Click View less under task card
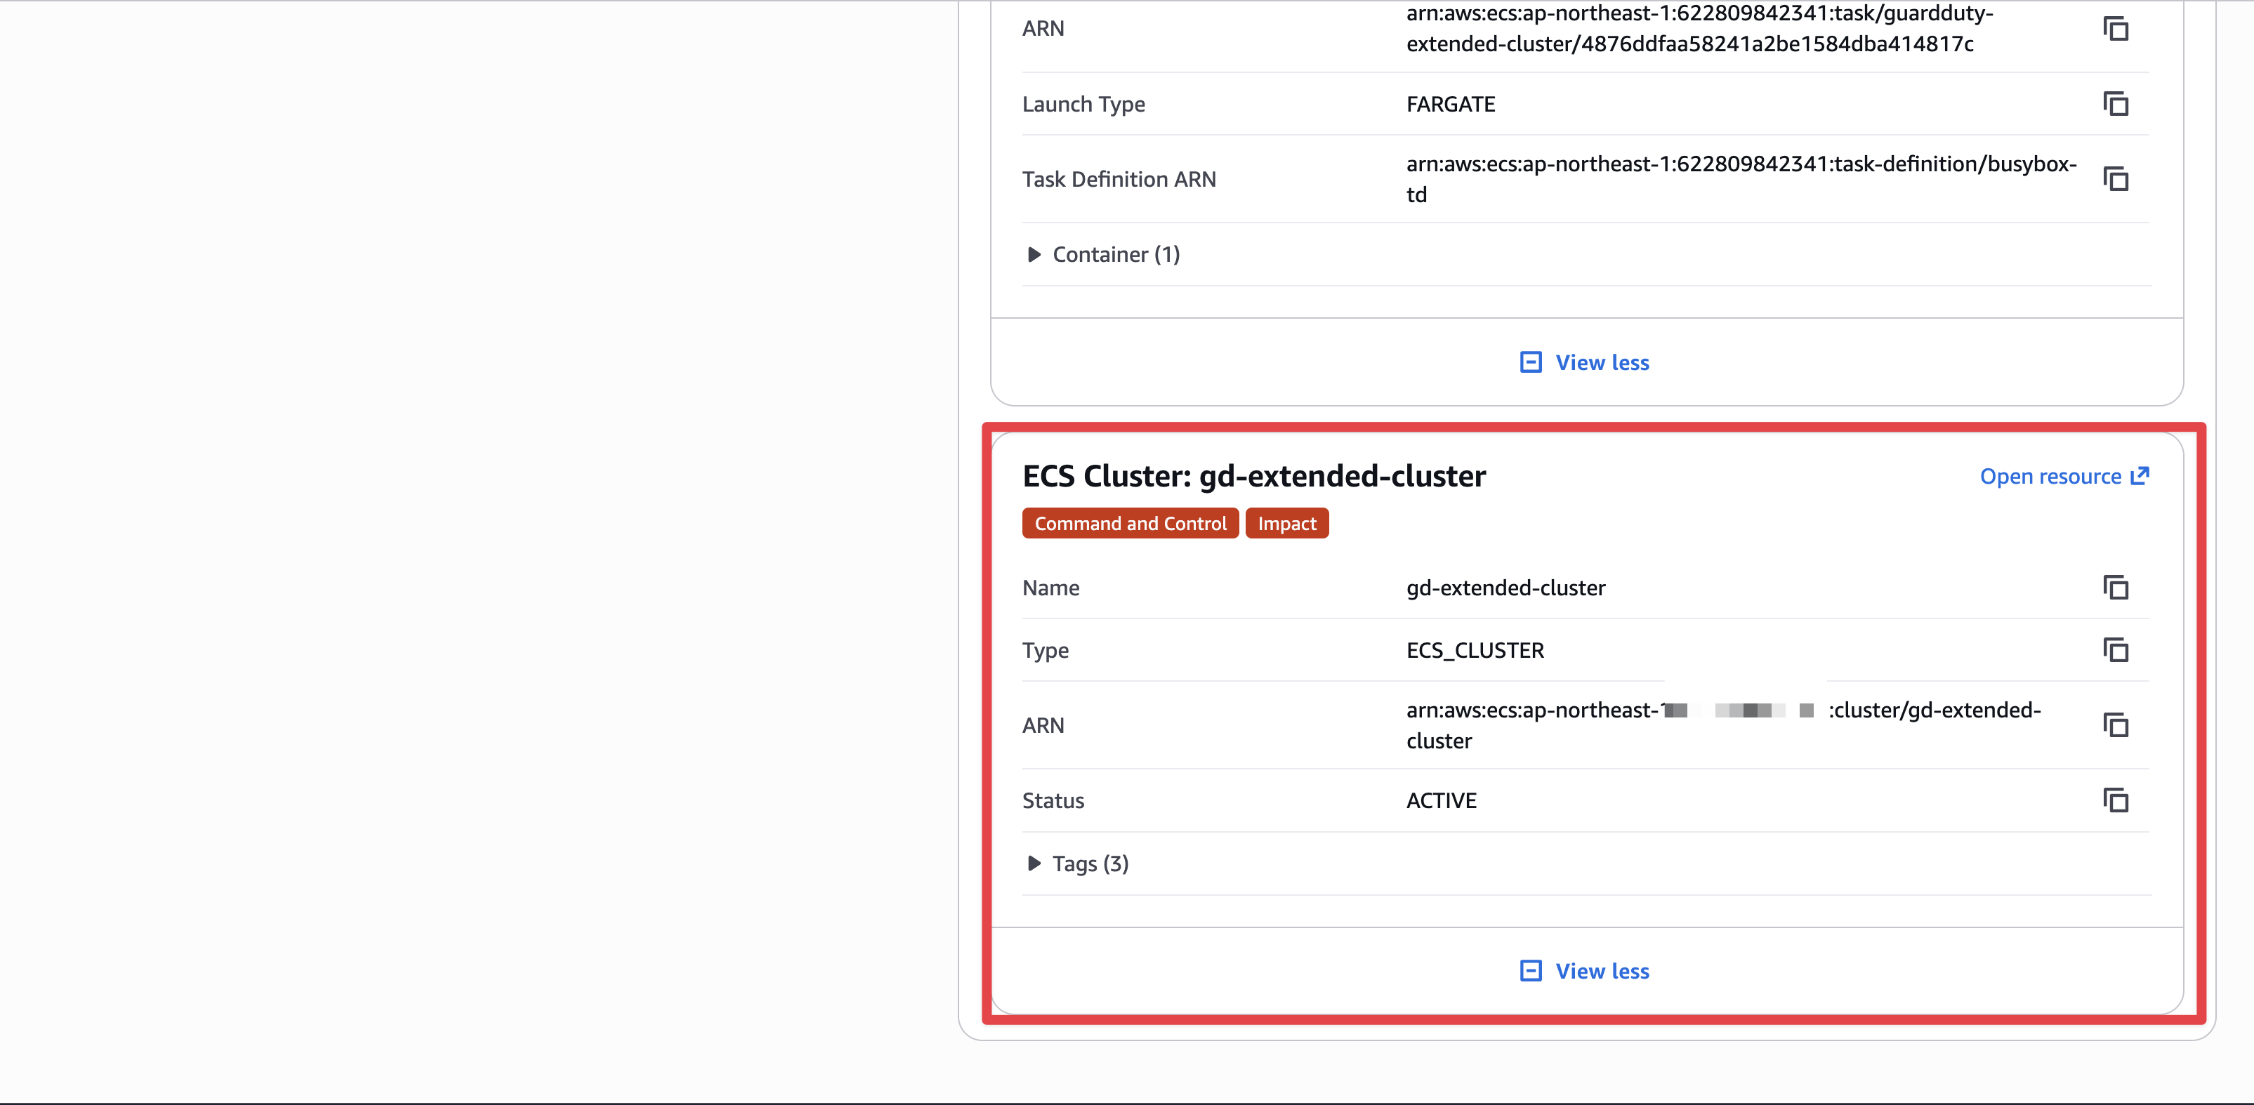This screenshot has width=2254, height=1105. (1601, 362)
